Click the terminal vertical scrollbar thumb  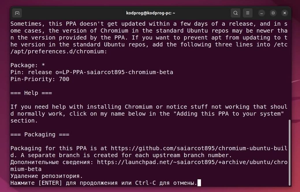[290, 152]
